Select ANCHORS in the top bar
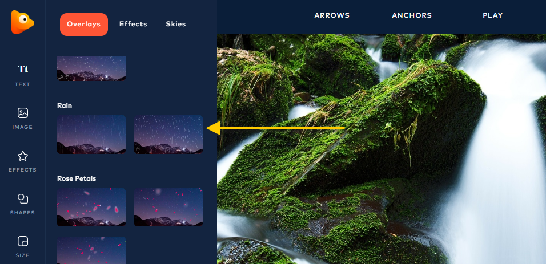Viewport: 546px width, 264px height. (412, 15)
